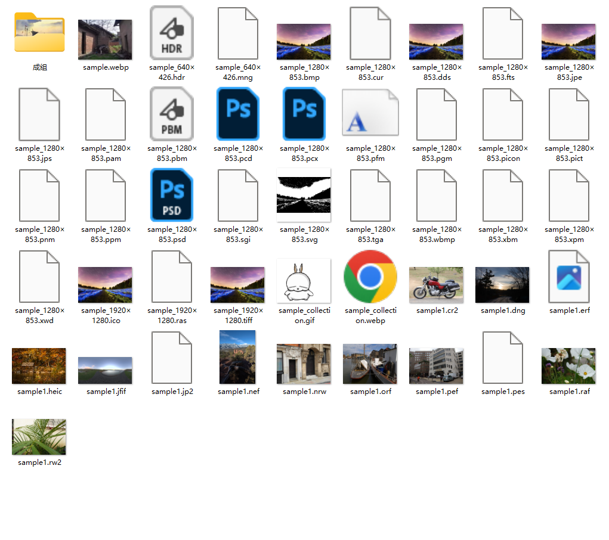Select the blank sample_1280×853.xbm file icon

(x=503, y=195)
